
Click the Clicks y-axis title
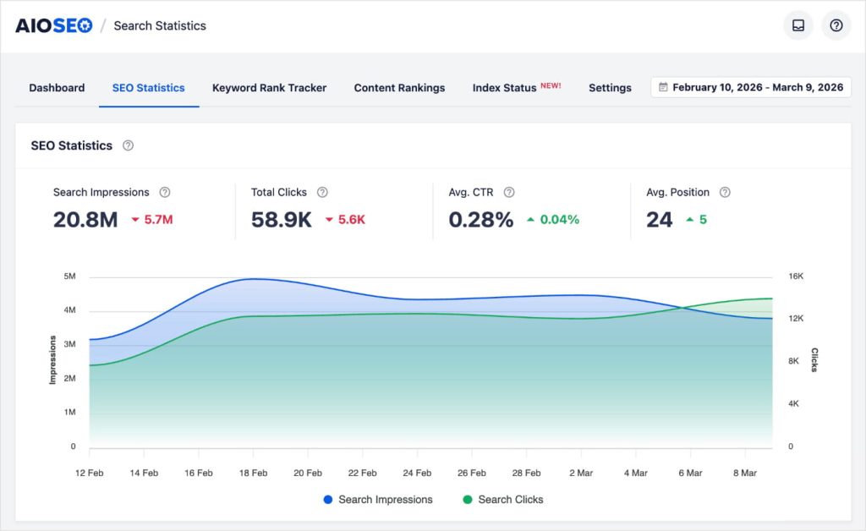[814, 360]
